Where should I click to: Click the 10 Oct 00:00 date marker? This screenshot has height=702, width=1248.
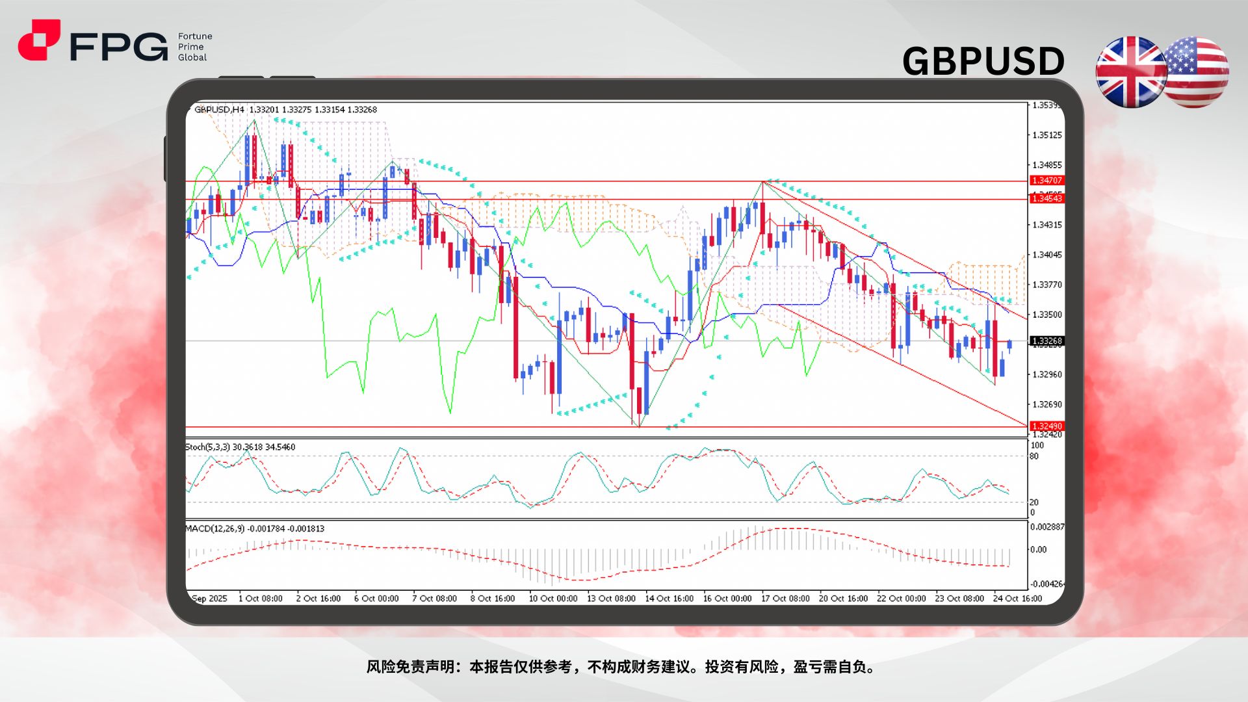click(x=552, y=598)
